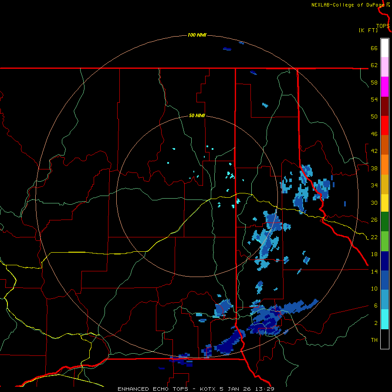Click the magenta 58 kft legend swatch
The image size is (392, 392).
385,87
